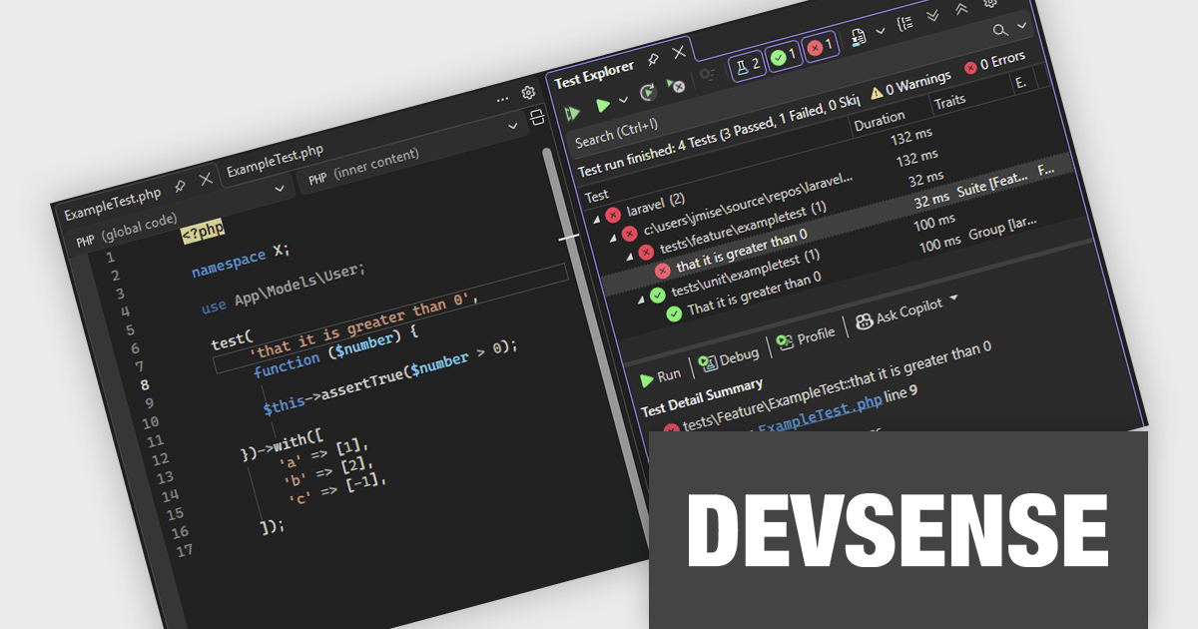Collapse all tests with double chevron up
The image size is (1198, 629).
(x=961, y=9)
